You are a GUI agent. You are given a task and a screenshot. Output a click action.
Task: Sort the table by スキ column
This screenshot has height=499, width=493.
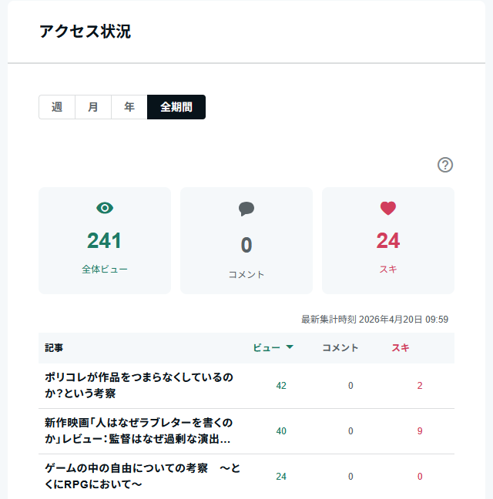pos(401,347)
